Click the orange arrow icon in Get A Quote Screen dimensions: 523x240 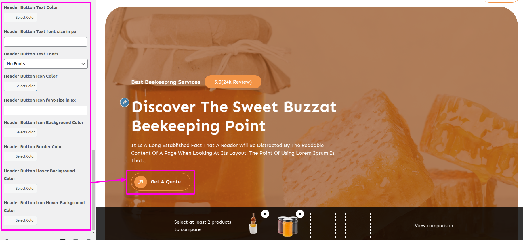[x=141, y=182]
